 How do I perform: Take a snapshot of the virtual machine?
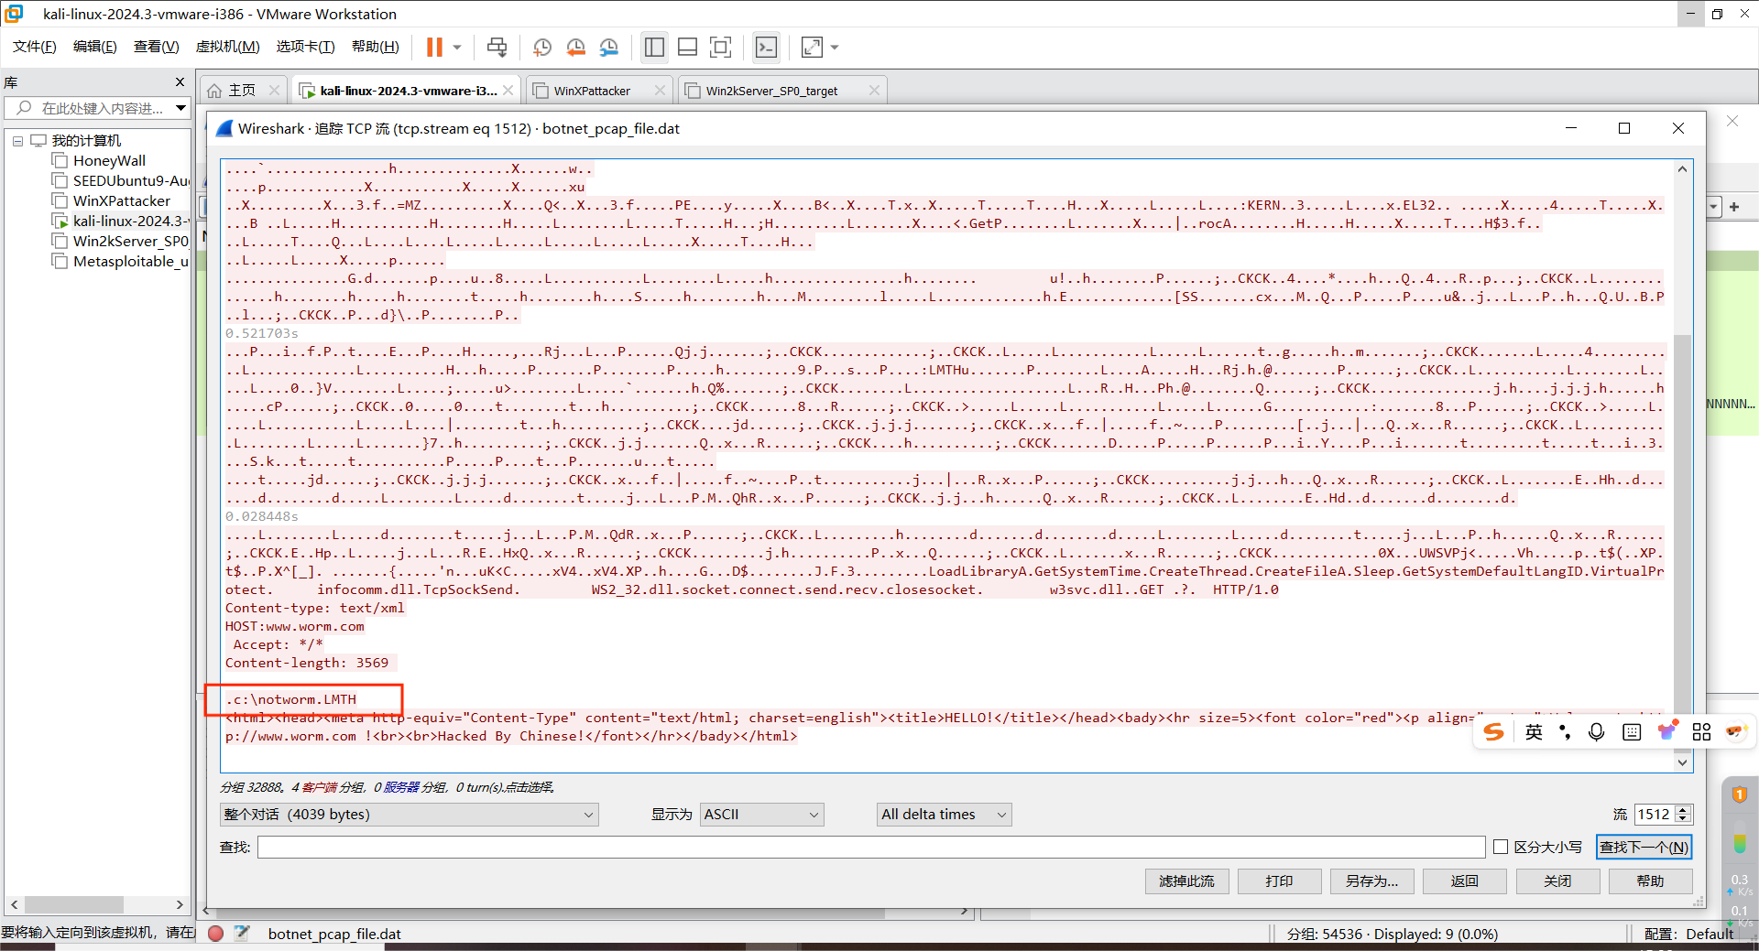point(542,48)
